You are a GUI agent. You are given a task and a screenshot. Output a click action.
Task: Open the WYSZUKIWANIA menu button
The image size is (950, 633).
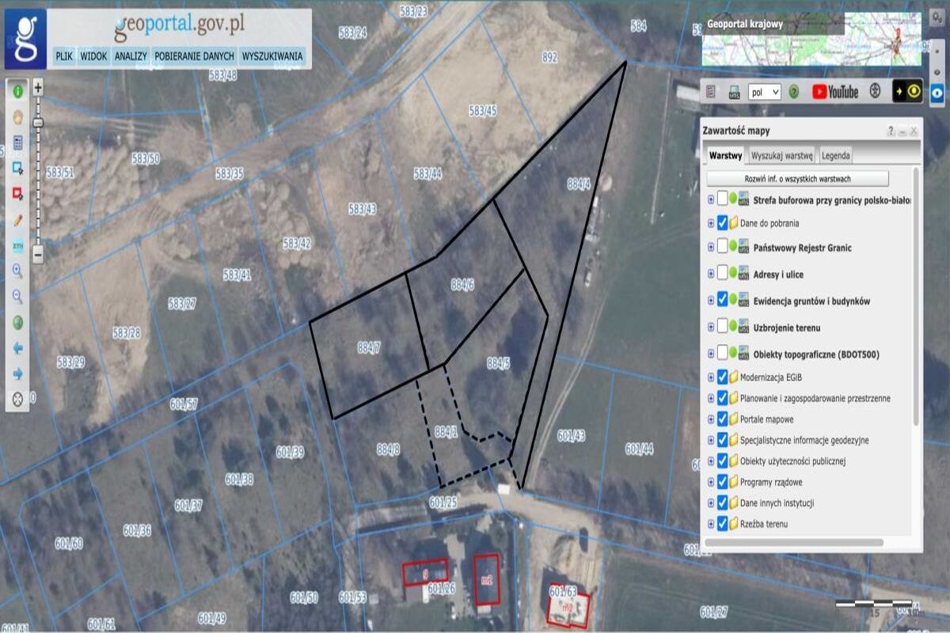(x=272, y=56)
